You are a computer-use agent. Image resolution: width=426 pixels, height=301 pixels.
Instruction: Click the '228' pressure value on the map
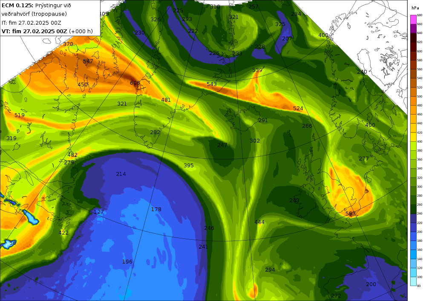(260, 47)
